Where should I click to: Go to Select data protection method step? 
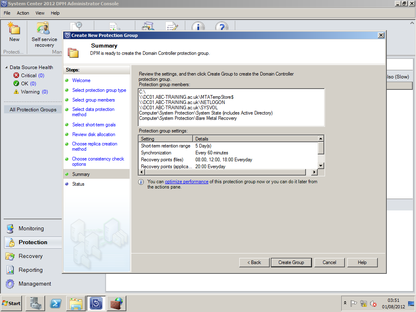coord(93,112)
